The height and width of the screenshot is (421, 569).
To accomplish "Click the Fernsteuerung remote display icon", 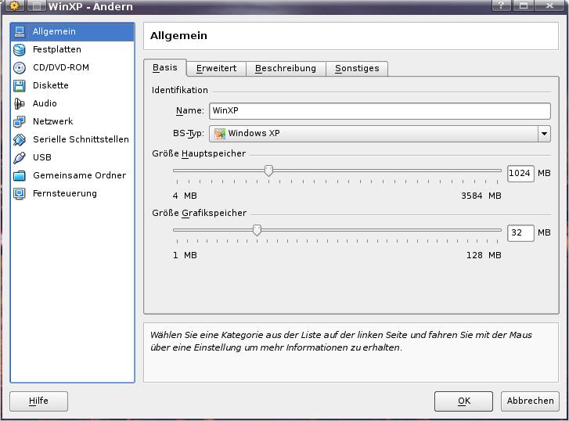I will coord(20,193).
